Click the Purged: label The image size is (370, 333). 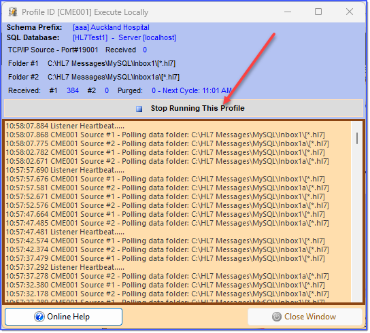pyautogui.click(x=130, y=91)
